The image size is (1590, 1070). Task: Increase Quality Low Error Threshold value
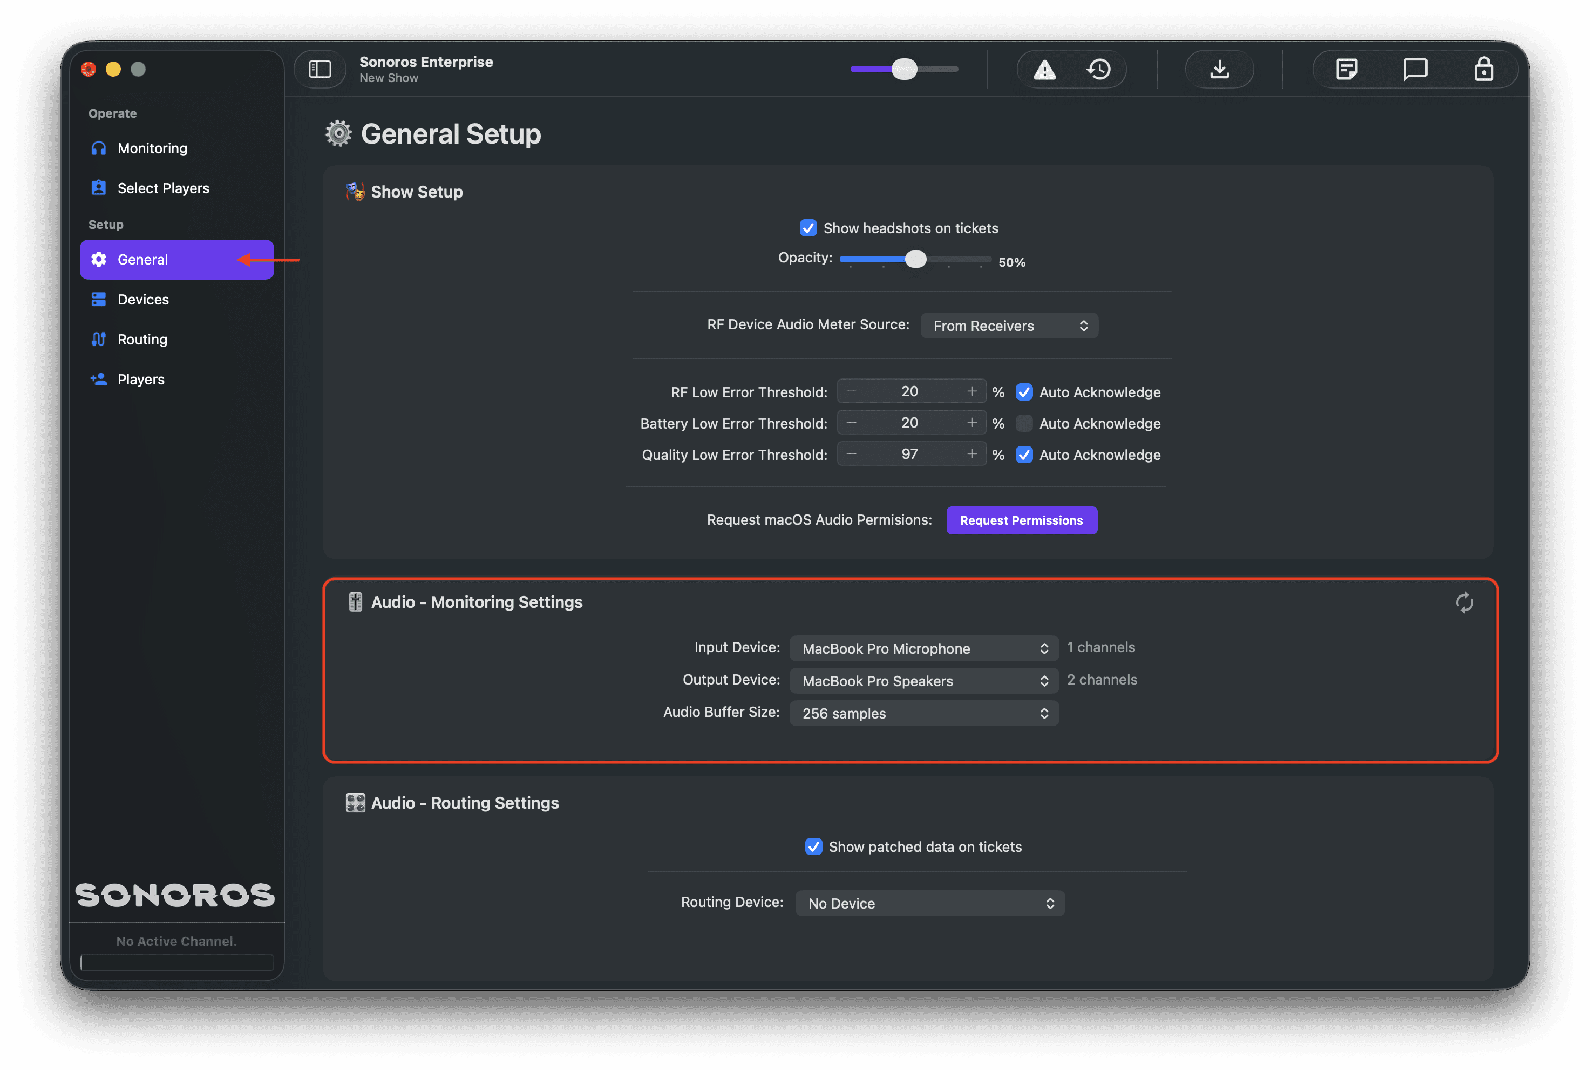[x=972, y=455]
